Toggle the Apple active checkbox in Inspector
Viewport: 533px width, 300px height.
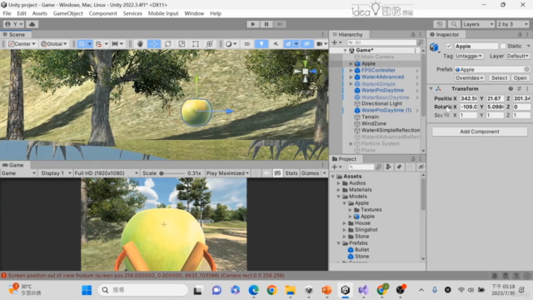[x=449, y=46]
